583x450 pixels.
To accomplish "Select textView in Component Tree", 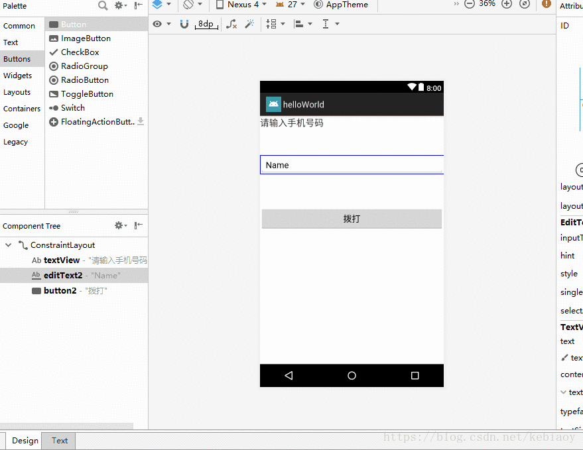I will [74, 260].
